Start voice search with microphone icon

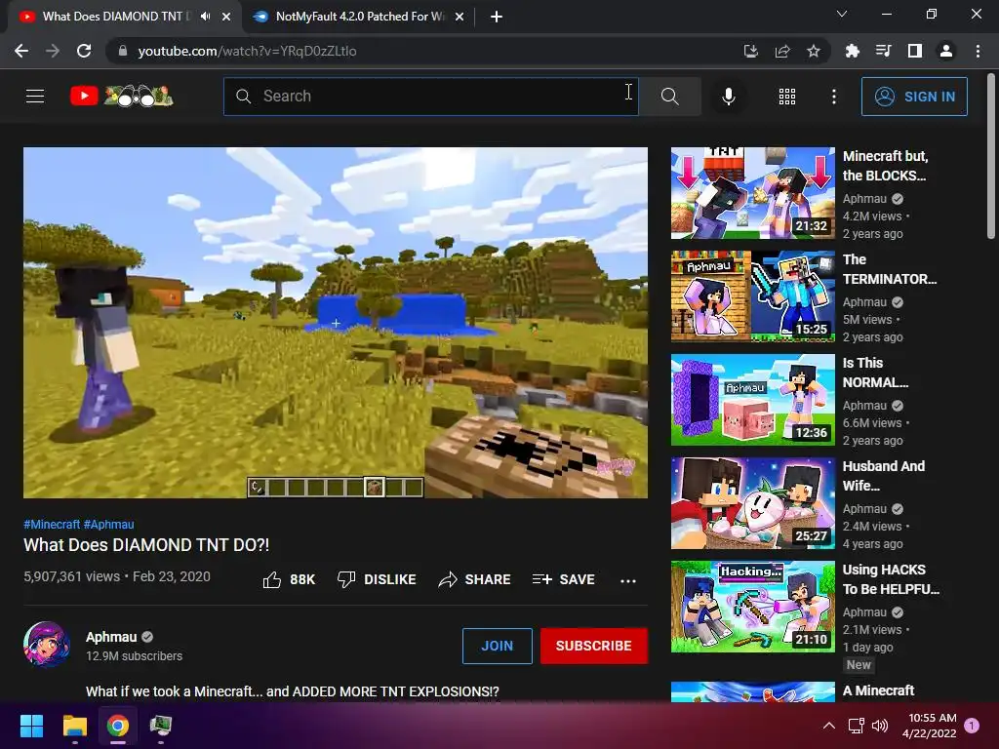[x=728, y=97]
